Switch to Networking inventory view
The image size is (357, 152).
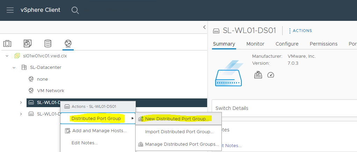(x=68, y=43)
